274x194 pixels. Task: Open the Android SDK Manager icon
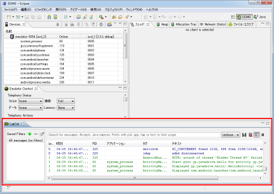pos(49,17)
